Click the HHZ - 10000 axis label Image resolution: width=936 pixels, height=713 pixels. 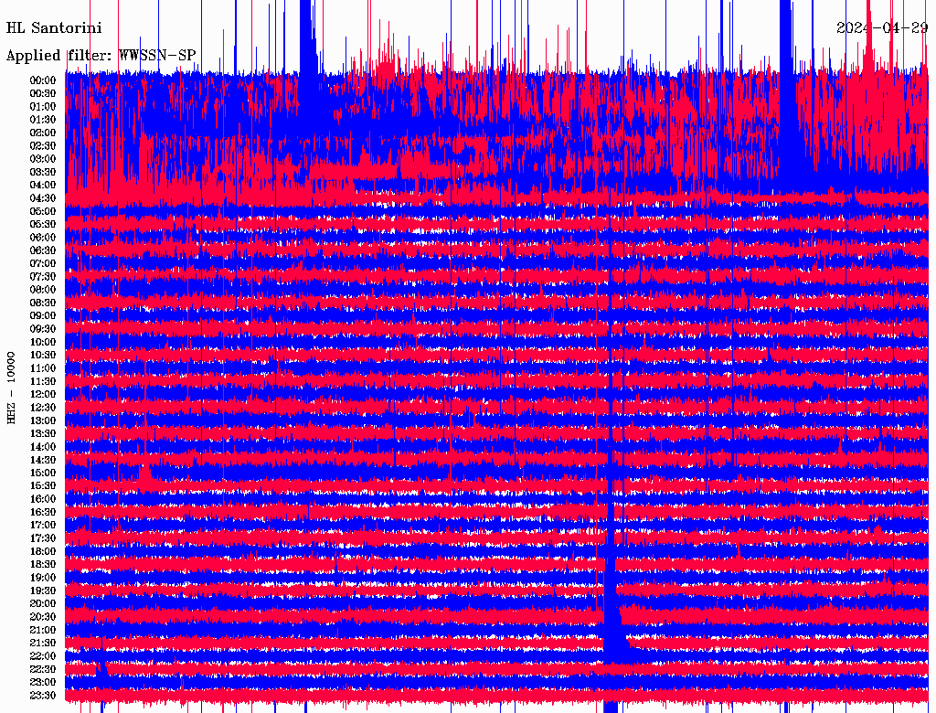12,387
